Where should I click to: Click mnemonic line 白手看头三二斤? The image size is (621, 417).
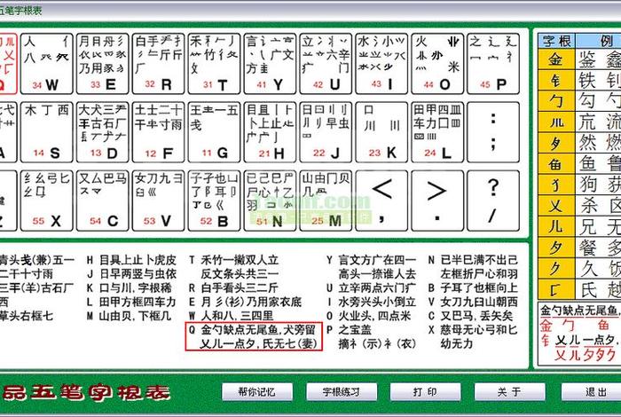coord(240,287)
